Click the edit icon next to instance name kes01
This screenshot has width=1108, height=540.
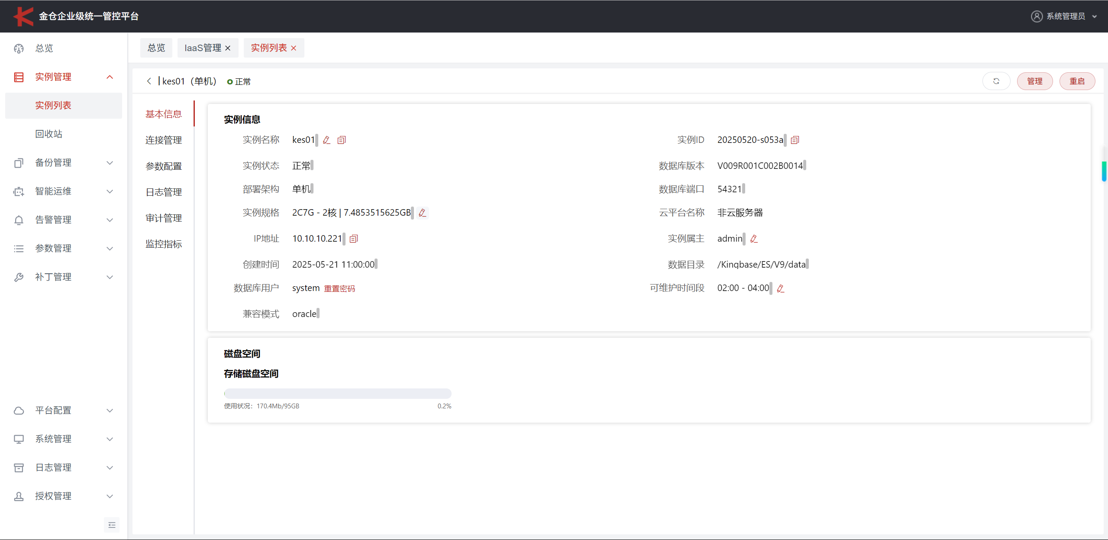tap(327, 140)
